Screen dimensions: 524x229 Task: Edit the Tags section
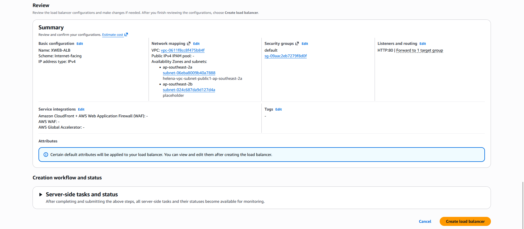coord(278,109)
